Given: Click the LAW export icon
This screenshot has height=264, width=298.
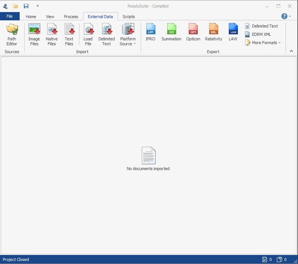Looking at the screenshot, I should coord(233,32).
